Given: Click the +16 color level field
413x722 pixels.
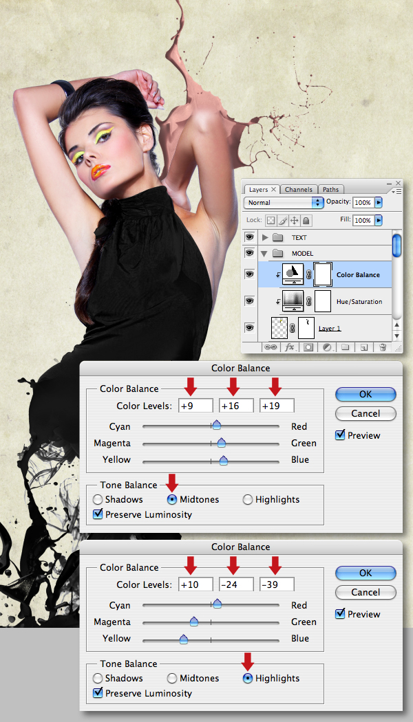Looking at the screenshot, I should coord(236,406).
